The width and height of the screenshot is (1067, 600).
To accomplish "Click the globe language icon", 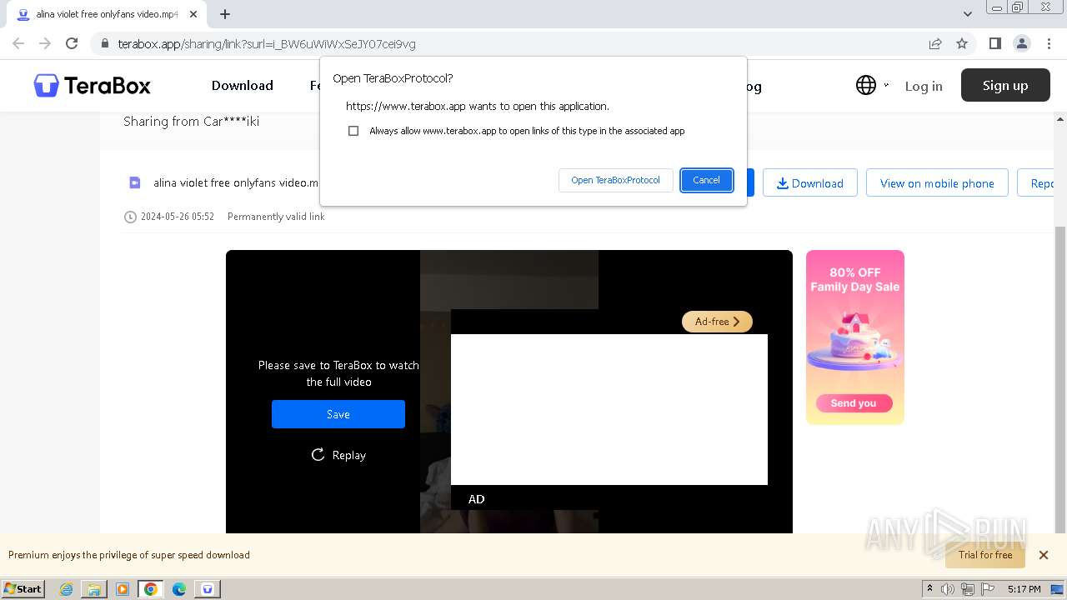I will click(x=866, y=85).
